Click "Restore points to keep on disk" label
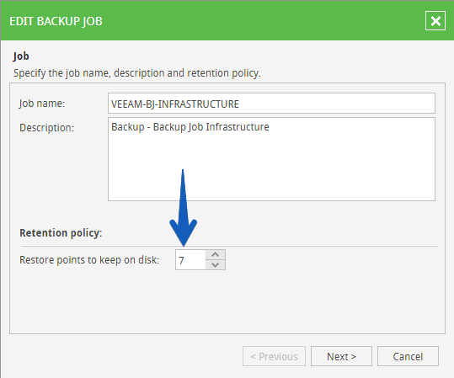This screenshot has width=454, height=378. (89, 260)
